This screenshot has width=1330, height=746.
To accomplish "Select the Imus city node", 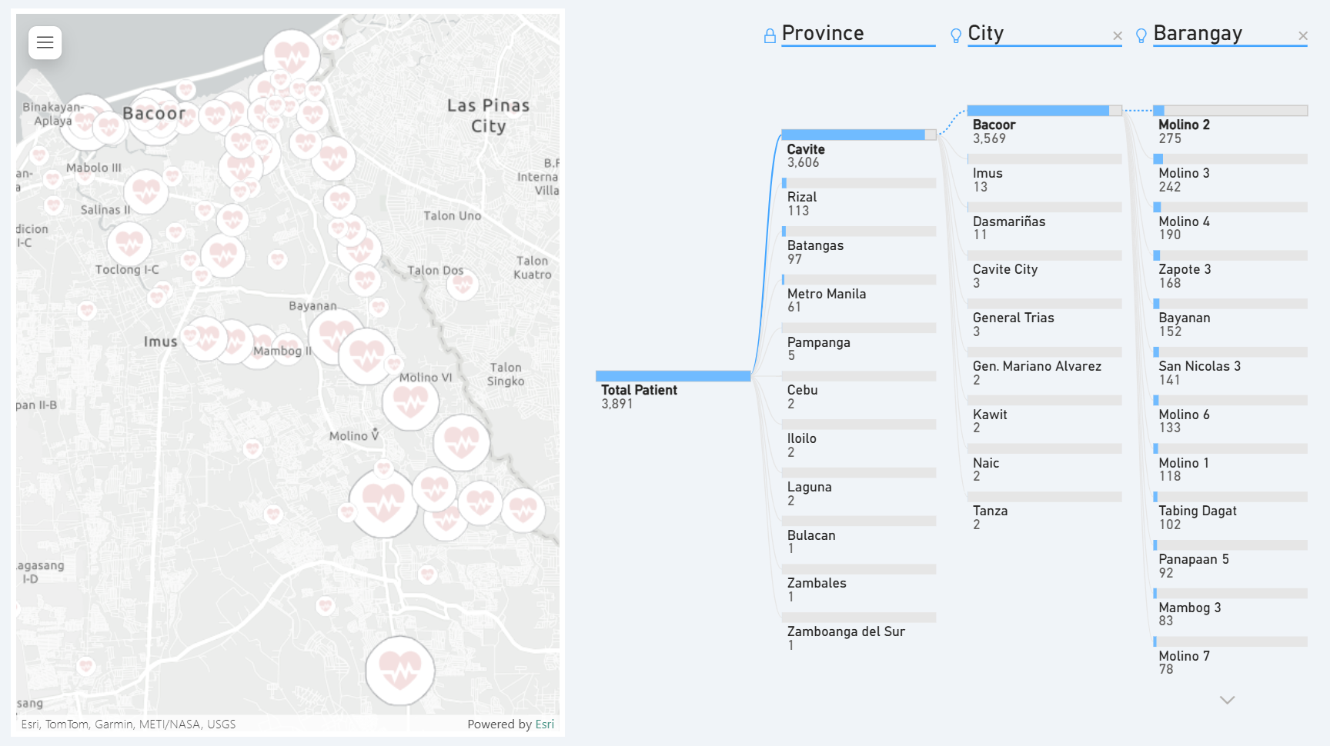I will click(x=1044, y=174).
